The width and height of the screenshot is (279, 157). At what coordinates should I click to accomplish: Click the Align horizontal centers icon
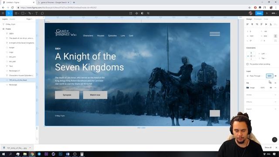tap(252, 24)
